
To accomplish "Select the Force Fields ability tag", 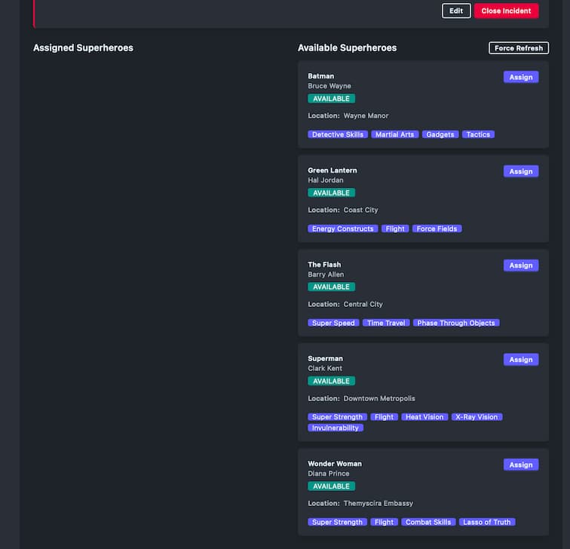I will click(x=437, y=228).
